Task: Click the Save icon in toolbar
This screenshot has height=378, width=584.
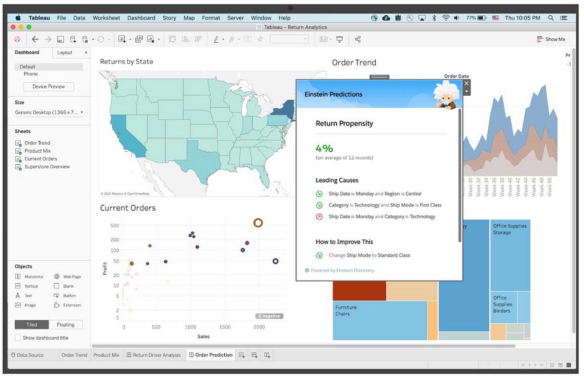Action: coord(60,39)
